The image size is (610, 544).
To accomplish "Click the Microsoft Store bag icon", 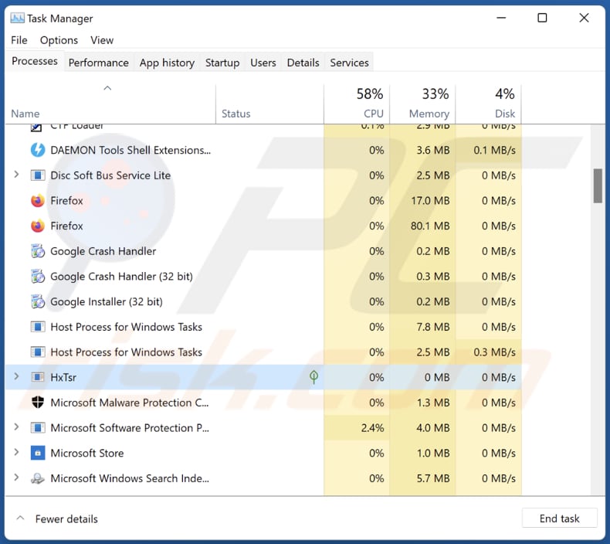I will [x=38, y=453].
